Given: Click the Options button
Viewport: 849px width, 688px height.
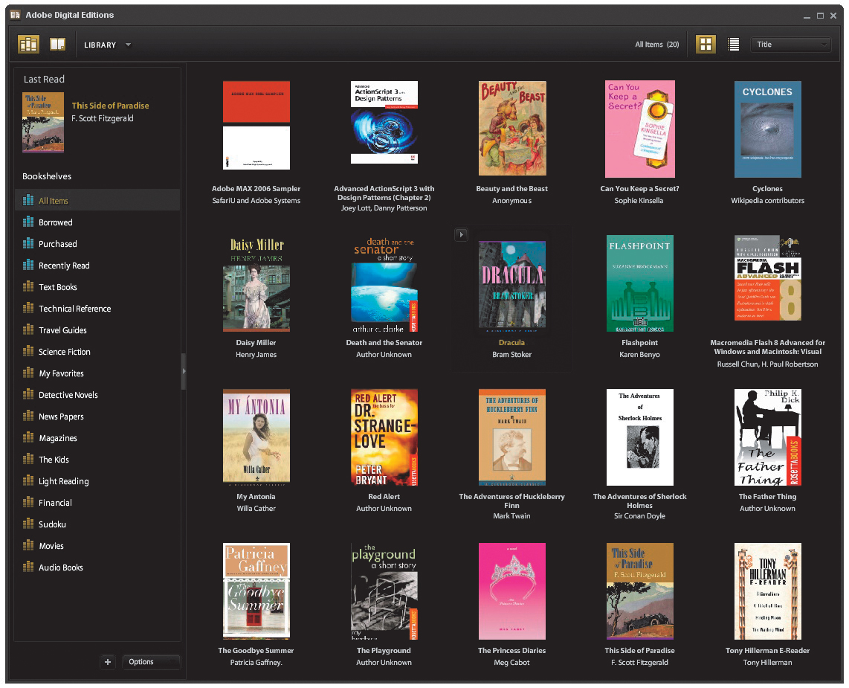Looking at the screenshot, I should (150, 662).
